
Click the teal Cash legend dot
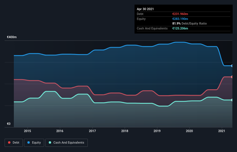pos(50,142)
